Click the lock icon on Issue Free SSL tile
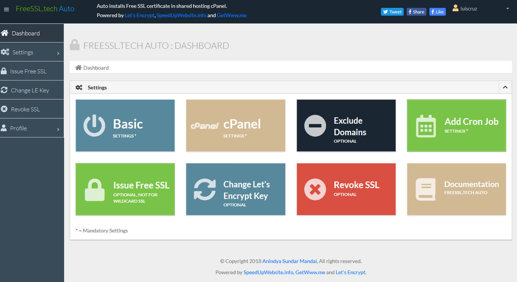 pos(94,190)
